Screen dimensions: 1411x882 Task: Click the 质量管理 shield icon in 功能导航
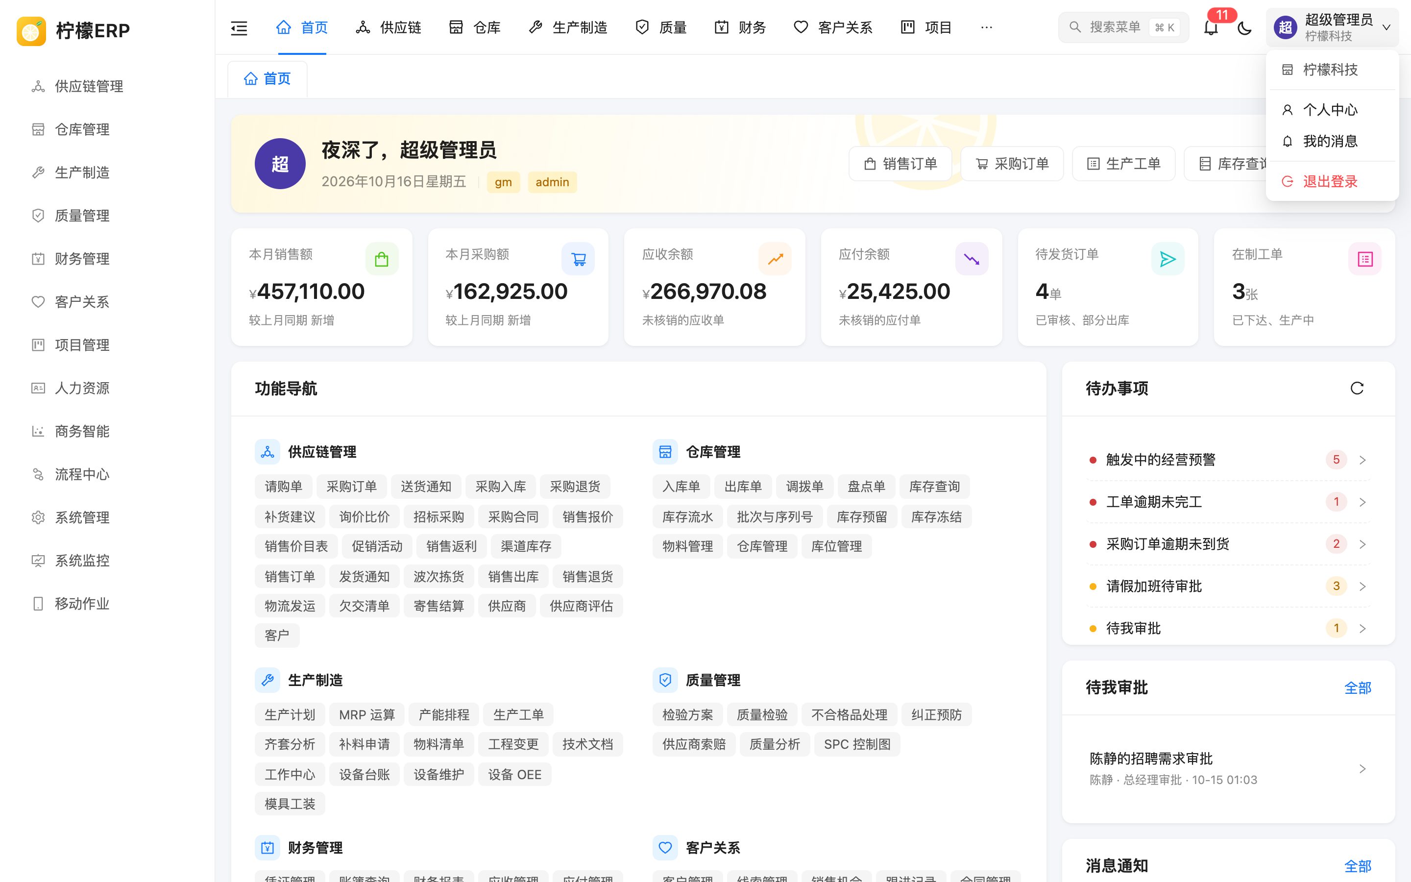tap(665, 680)
